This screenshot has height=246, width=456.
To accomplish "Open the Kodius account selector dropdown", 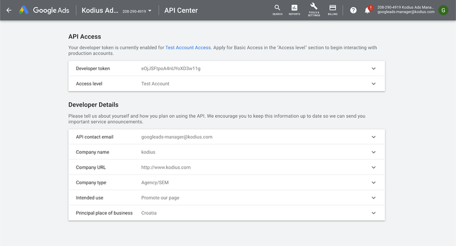I will pos(150,11).
